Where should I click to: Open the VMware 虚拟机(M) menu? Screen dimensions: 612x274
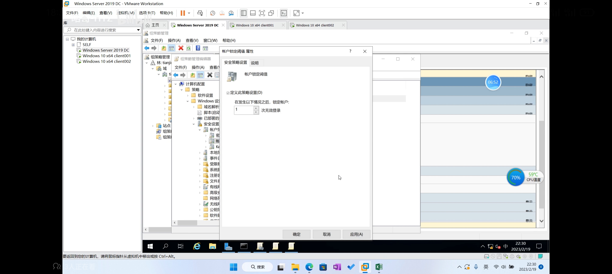point(126,13)
